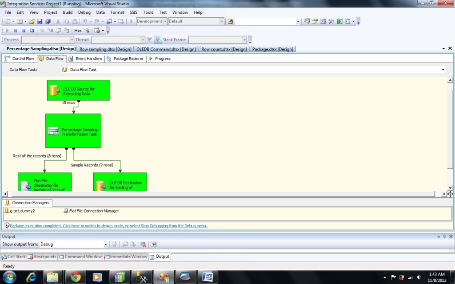The height and width of the screenshot is (284, 455).
Task: Open the Toolbox icon in toolbar
Action: point(331,21)
